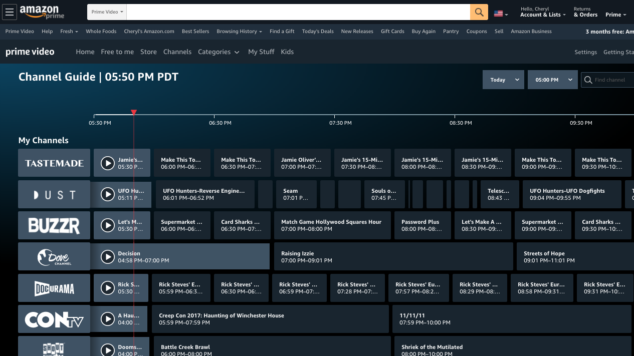Click the red current-time timeline marker

click(x=134, y=113)
